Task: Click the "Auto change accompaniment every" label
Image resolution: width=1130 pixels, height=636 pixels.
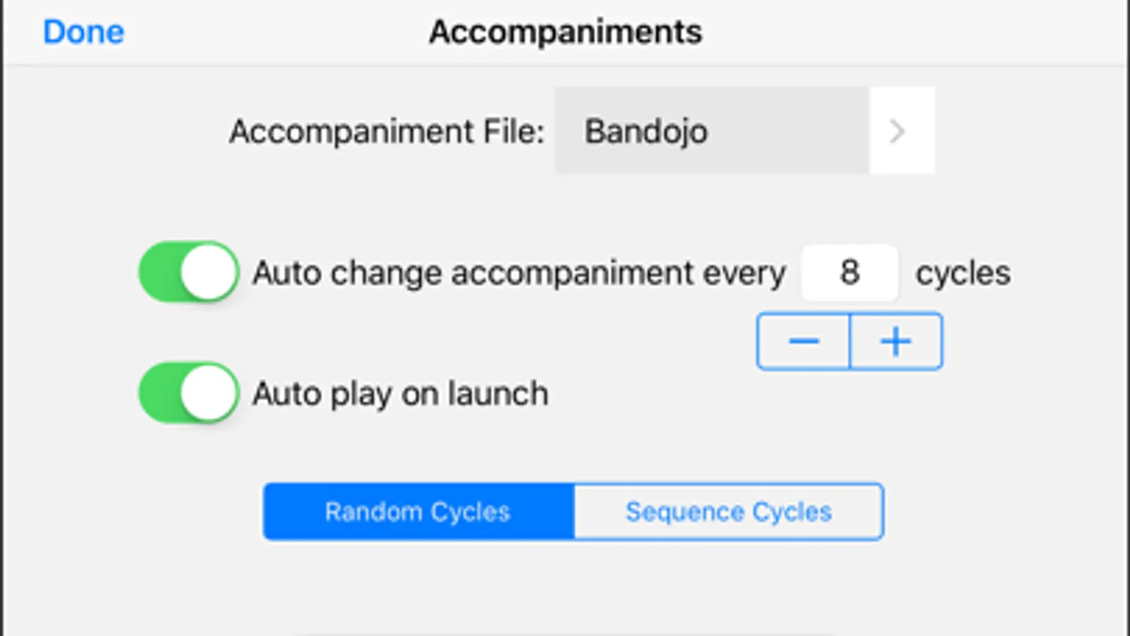Action: [x=519, y=273]
